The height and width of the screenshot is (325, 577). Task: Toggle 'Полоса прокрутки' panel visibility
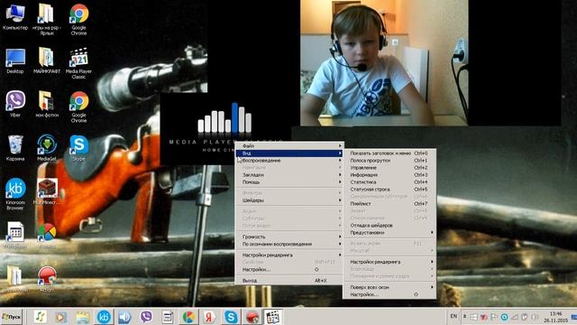click(x=389, y=161)
